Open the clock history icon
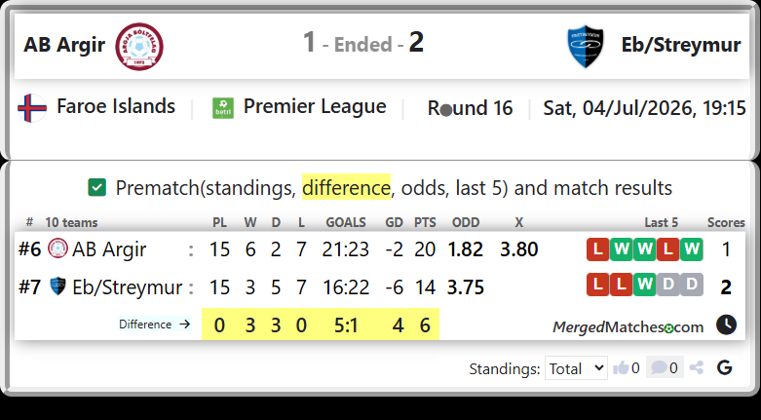This screenshot has height=420, width=761. [x=726, y=325]
